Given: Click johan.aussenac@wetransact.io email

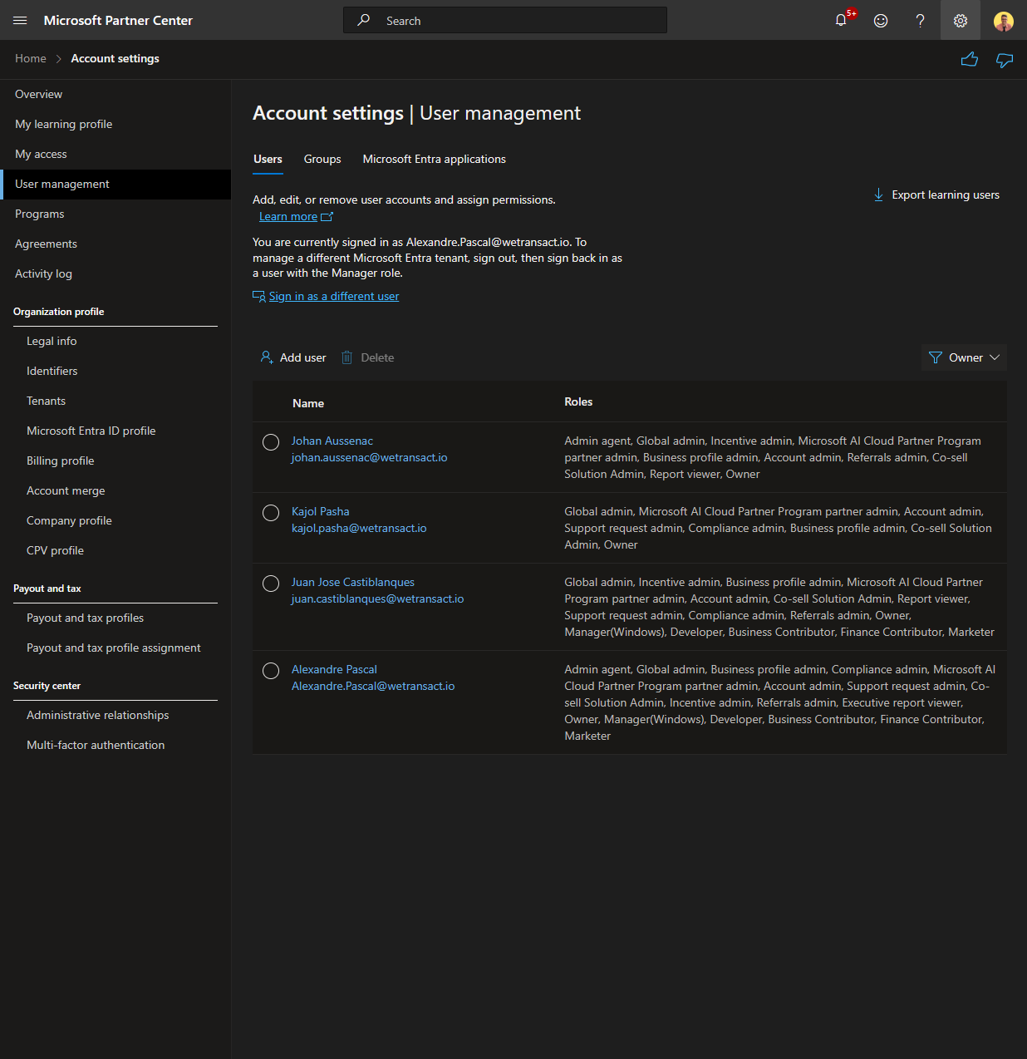Looking at the screenshot, I should (369, 457).
